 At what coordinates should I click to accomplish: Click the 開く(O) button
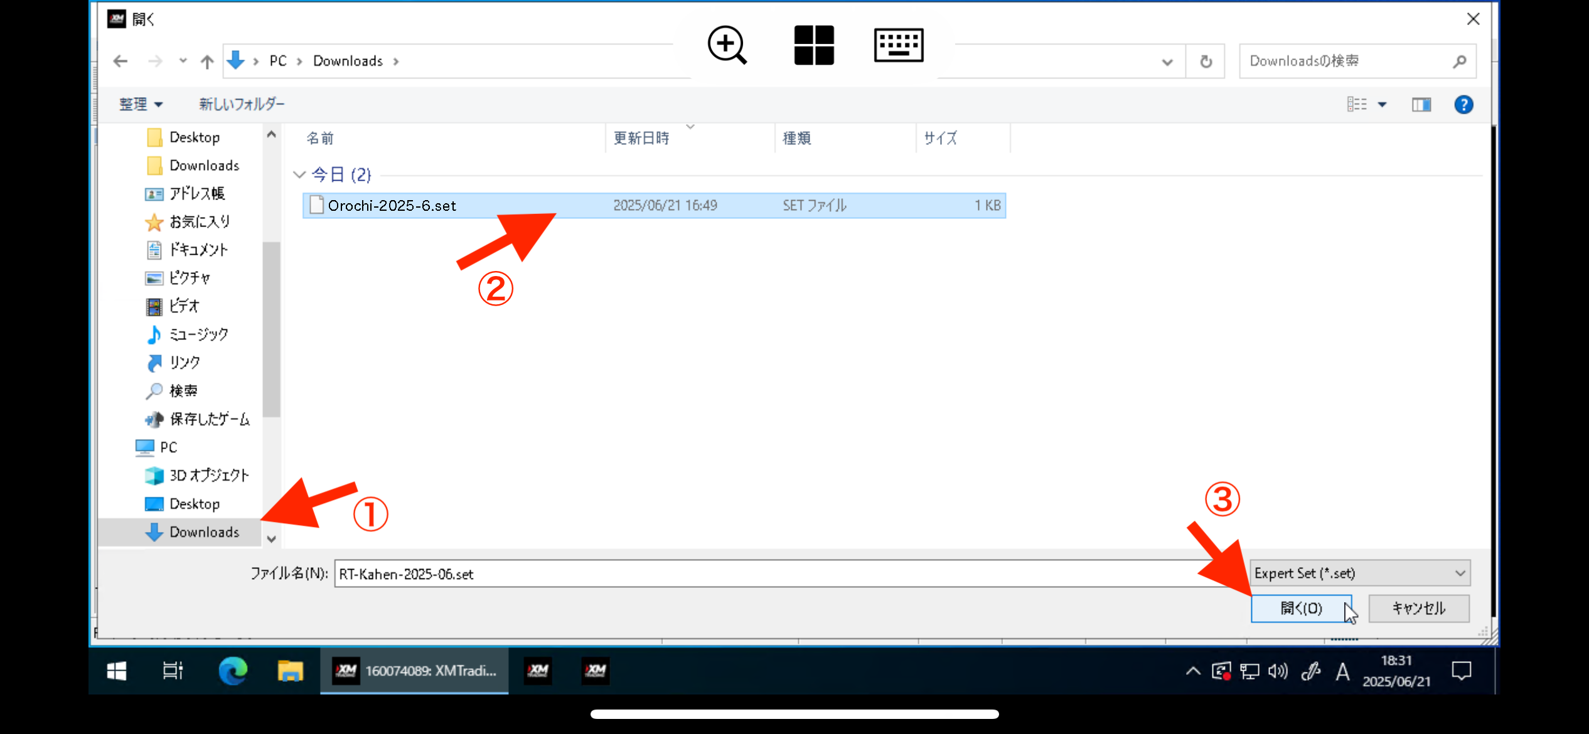pos(1301,608)
